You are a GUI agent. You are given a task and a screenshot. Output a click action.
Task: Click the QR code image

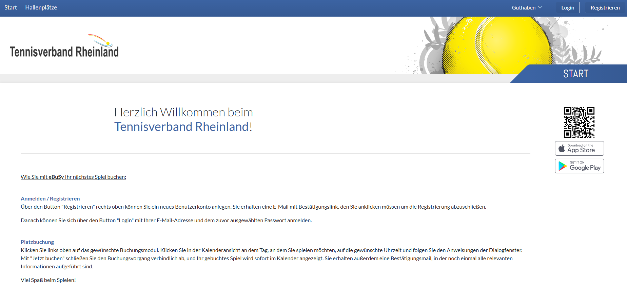[579, 122]
